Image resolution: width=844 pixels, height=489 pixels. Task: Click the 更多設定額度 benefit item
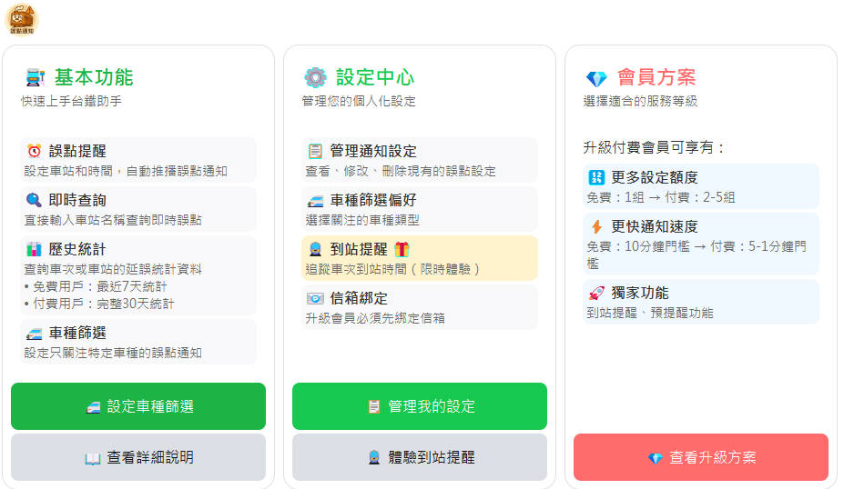(x=701, y=186)
